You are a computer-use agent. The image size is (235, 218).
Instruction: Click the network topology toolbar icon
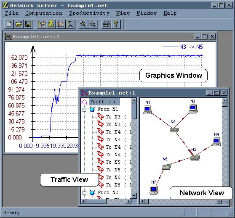coord(41,24)
